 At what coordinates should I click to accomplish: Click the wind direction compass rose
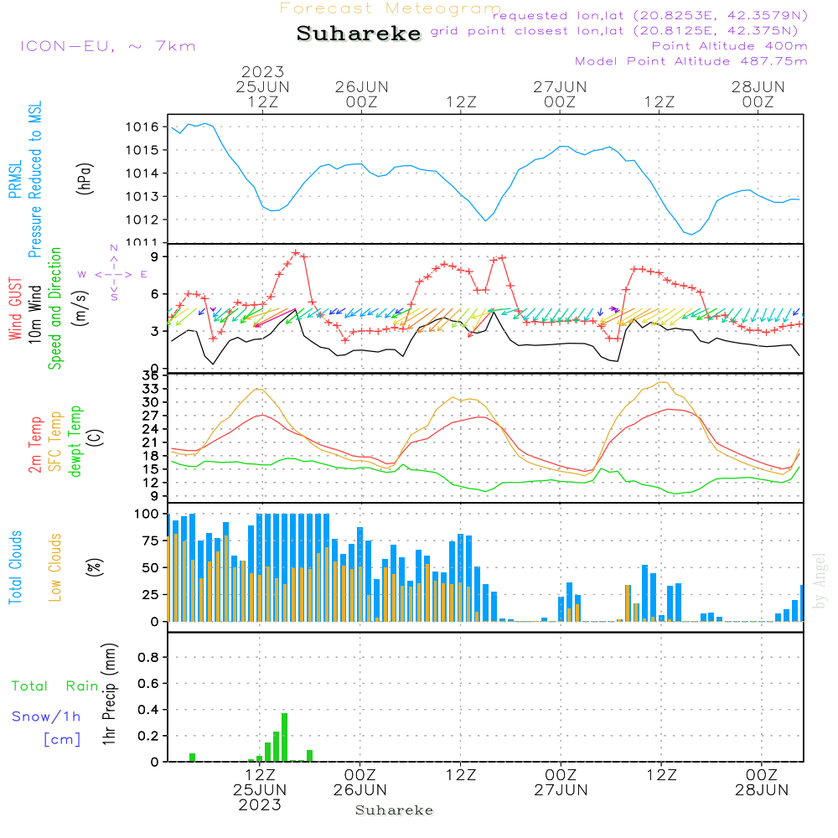[113, 273]
